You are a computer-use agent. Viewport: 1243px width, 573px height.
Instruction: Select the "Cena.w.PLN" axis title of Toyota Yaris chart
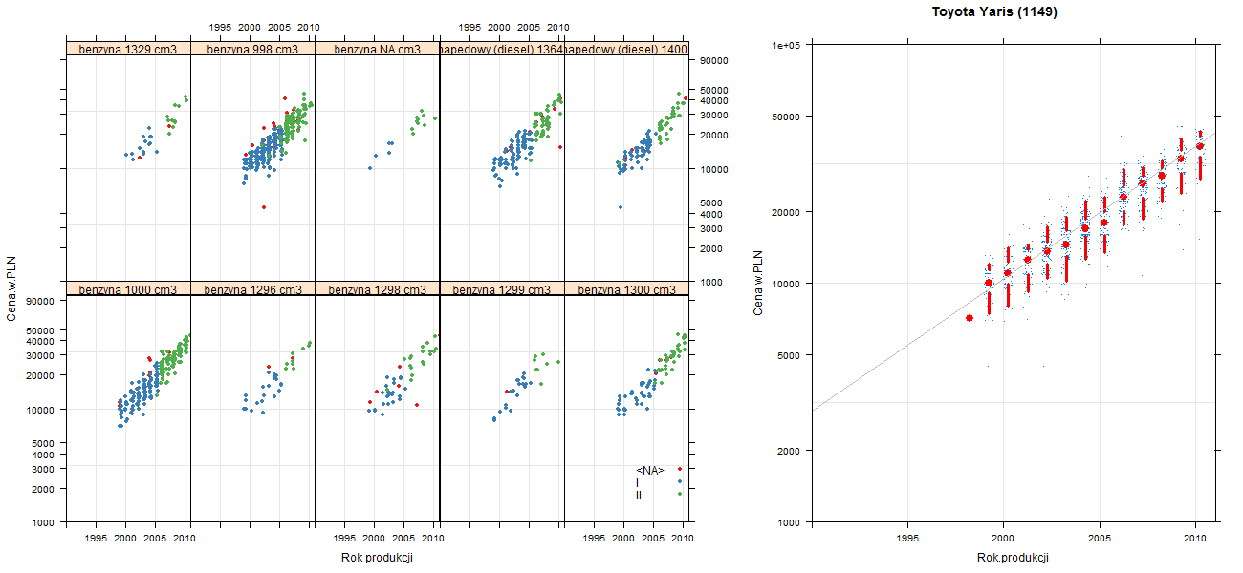tap(758, 284)
